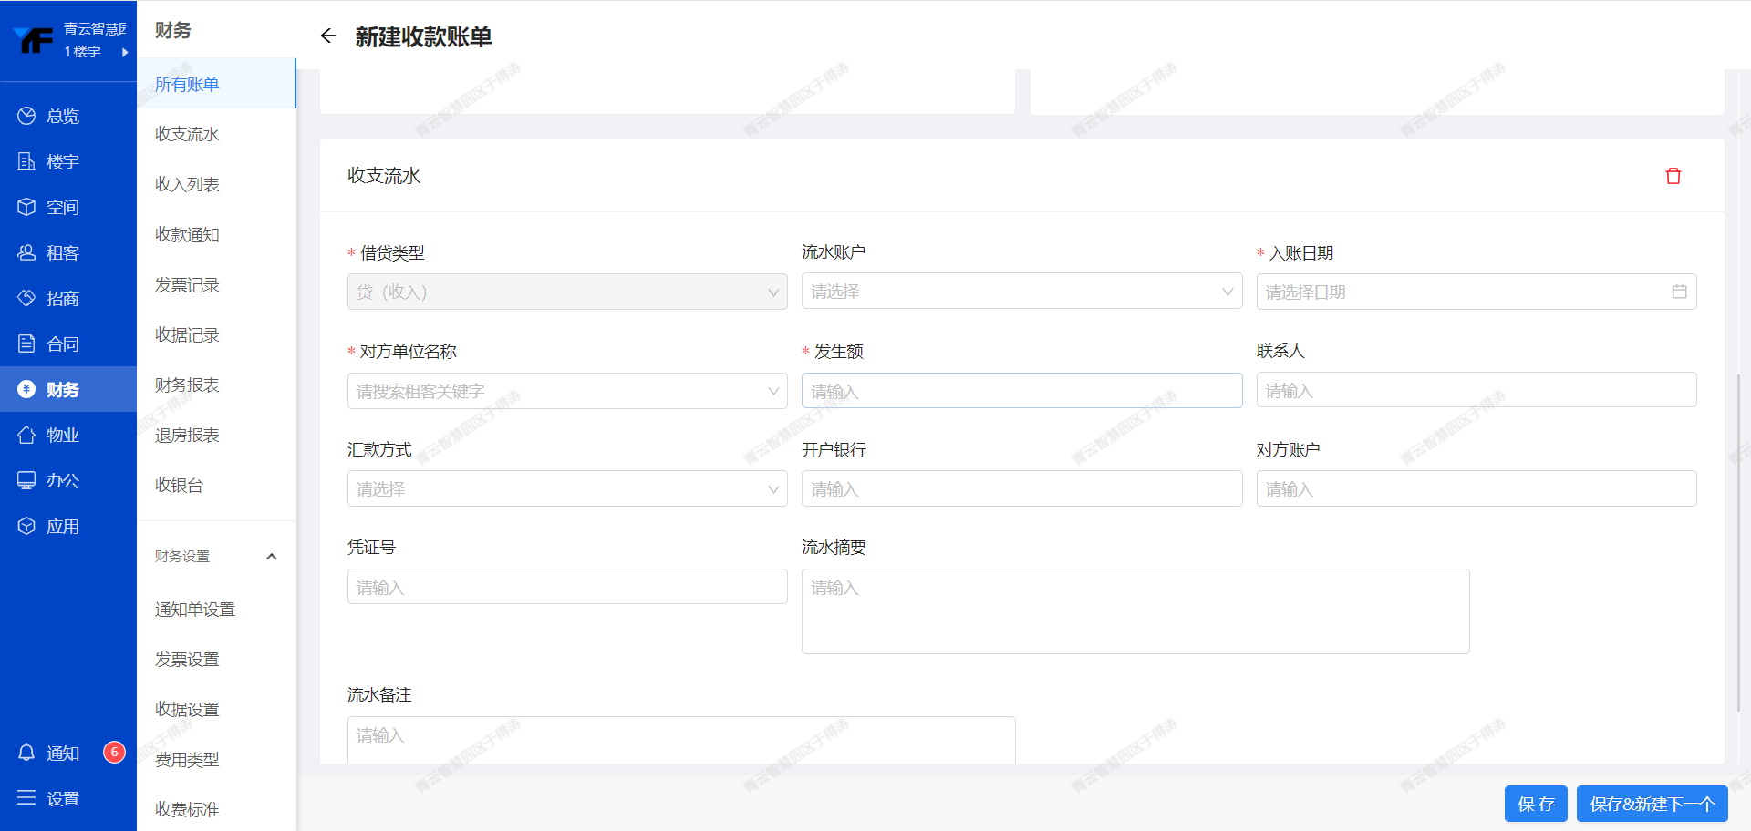Click 保存&新建下一个 button

tap(1652, 804)
